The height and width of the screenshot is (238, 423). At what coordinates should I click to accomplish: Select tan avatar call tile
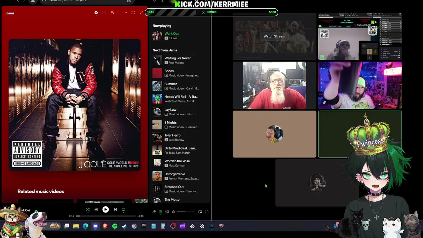tap(274, 134)
